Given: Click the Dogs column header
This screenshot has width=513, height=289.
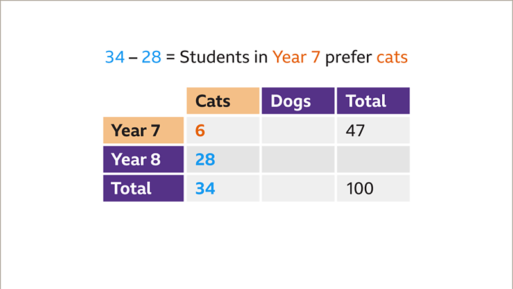Looking at the screenshot, I should 298,101.
